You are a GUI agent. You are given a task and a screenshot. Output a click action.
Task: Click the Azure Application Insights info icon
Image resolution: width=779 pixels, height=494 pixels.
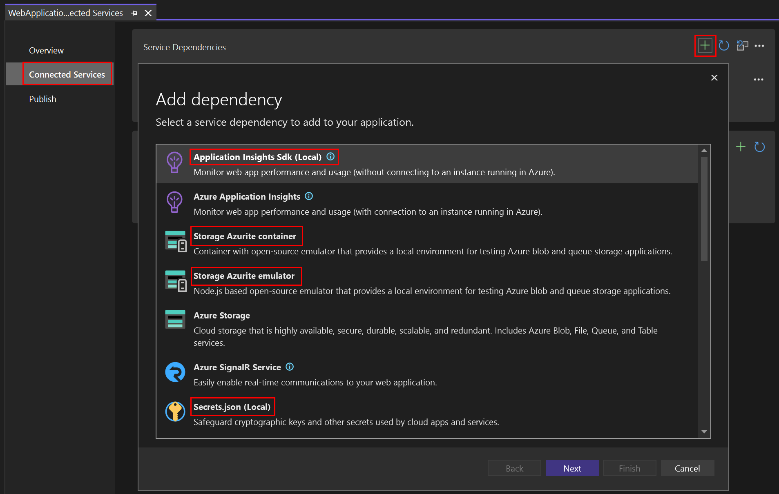point(309,196)
